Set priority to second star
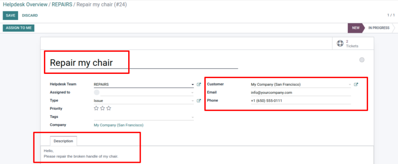The image size is (398, 164). pyautogui.click(x=102, y=108)
